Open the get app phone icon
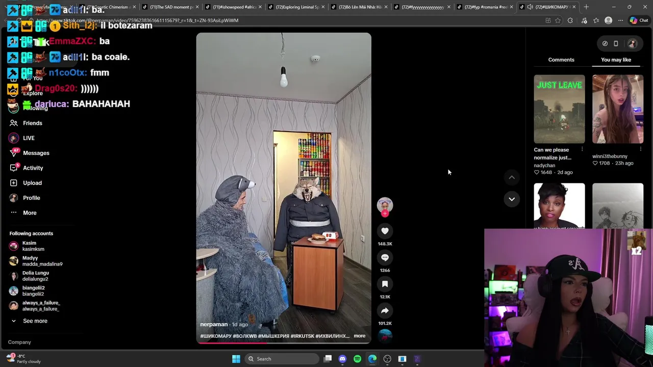The width and height of the screenshot is (653, 367). [x=616, y=44]
